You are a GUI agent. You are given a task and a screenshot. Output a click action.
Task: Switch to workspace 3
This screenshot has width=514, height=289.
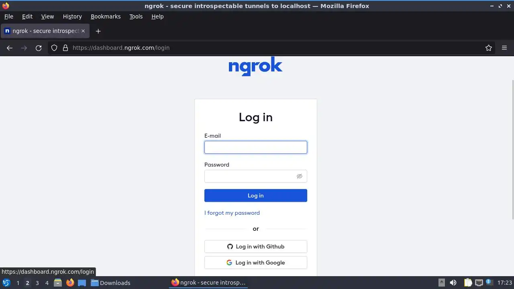(37, 283)
